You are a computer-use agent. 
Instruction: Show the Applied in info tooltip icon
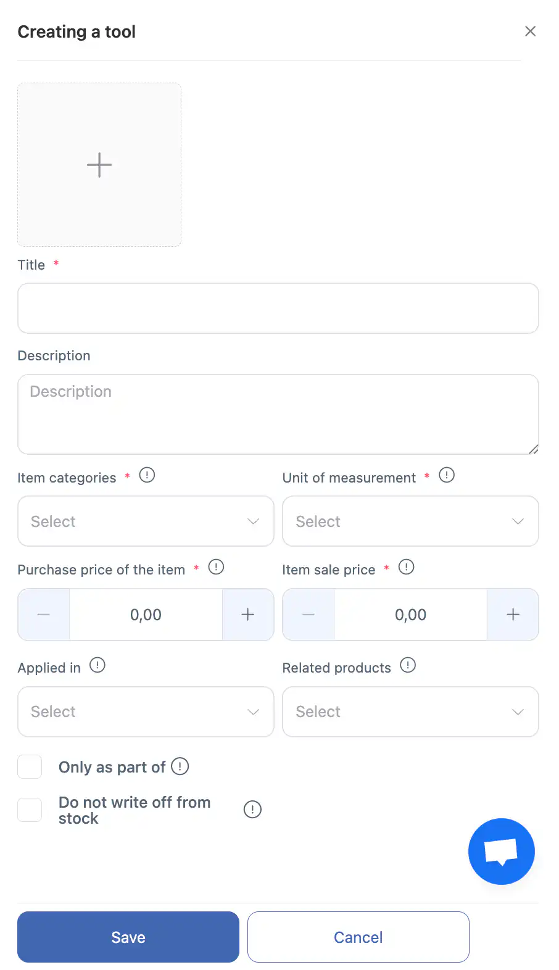[97, 665]
